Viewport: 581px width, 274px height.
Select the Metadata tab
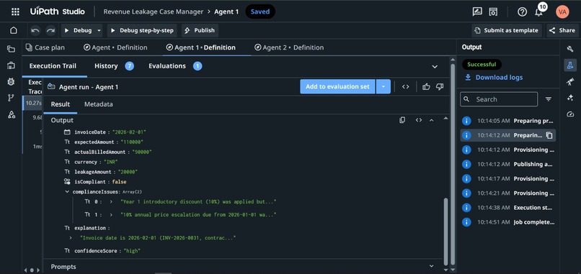(99, 104)
